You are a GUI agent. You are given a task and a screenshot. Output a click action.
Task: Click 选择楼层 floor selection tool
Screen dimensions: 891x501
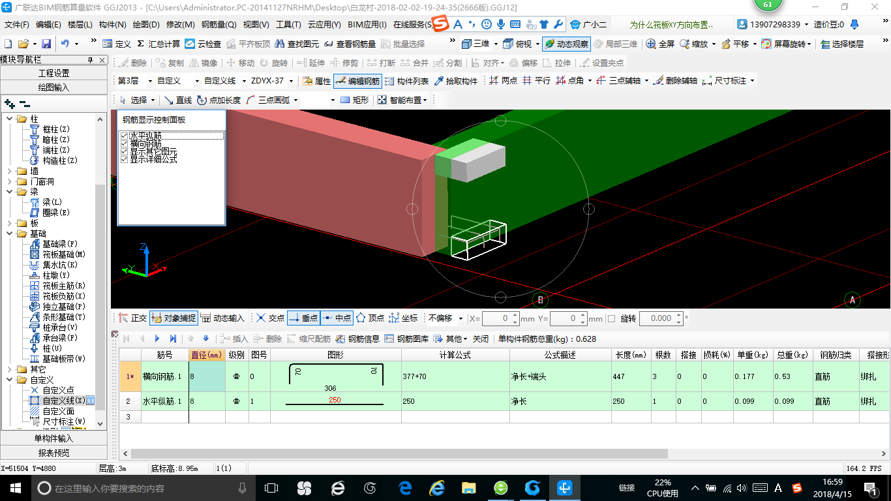pyautogui.click(x=842, y=44)
